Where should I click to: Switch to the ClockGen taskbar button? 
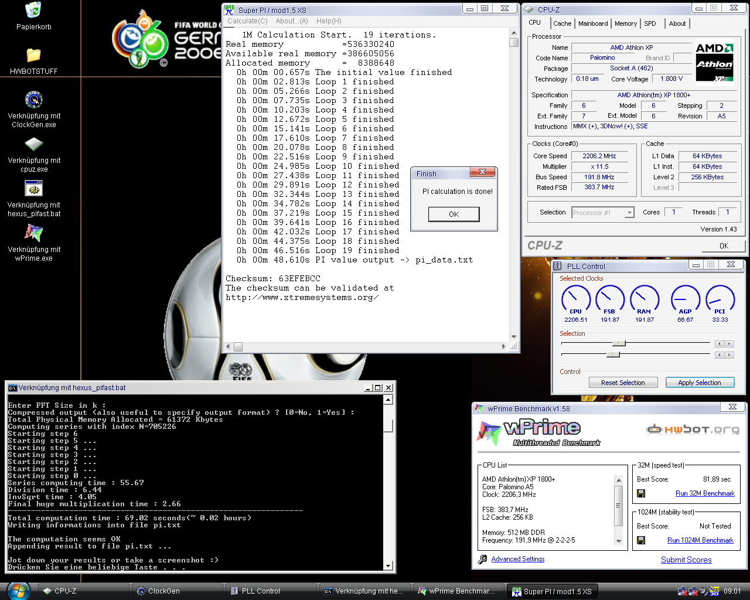click(x=178, y=591)
